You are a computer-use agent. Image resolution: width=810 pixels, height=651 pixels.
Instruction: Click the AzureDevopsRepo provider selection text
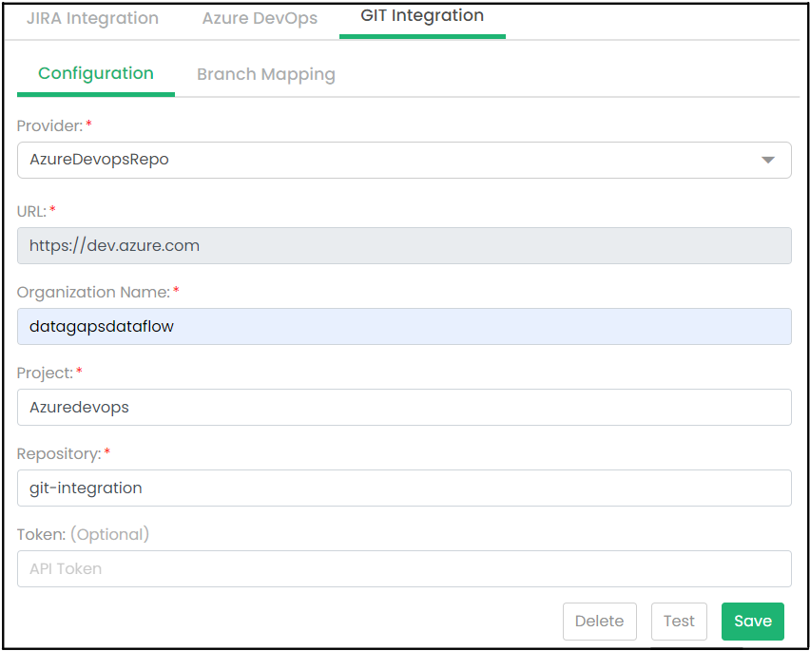coord(99,160)
